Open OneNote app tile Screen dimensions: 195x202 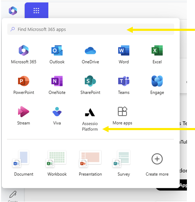(x=57, y=85)
